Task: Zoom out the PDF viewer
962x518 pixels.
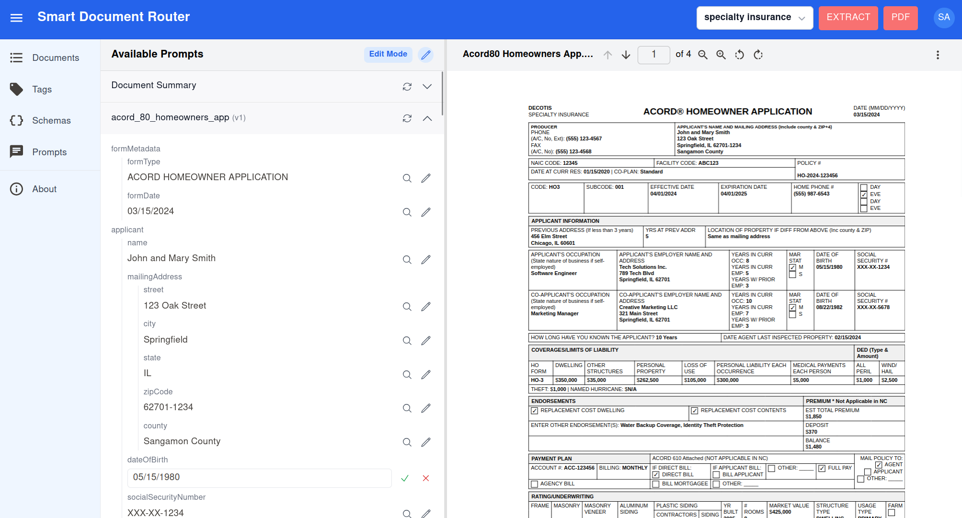Action: (702, 55)
